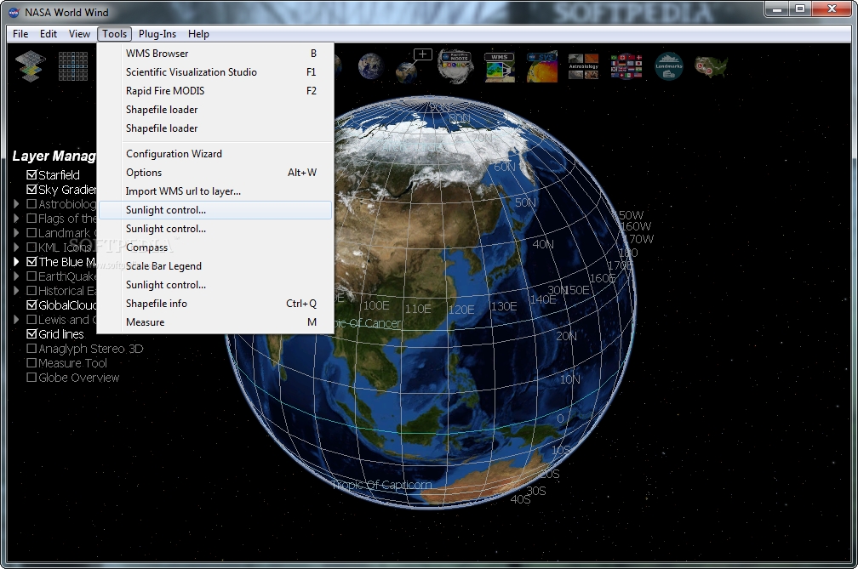Select Rapid Fire MODIS menu entry
This screenshot has height=569, width=858.
click(215, 91)
